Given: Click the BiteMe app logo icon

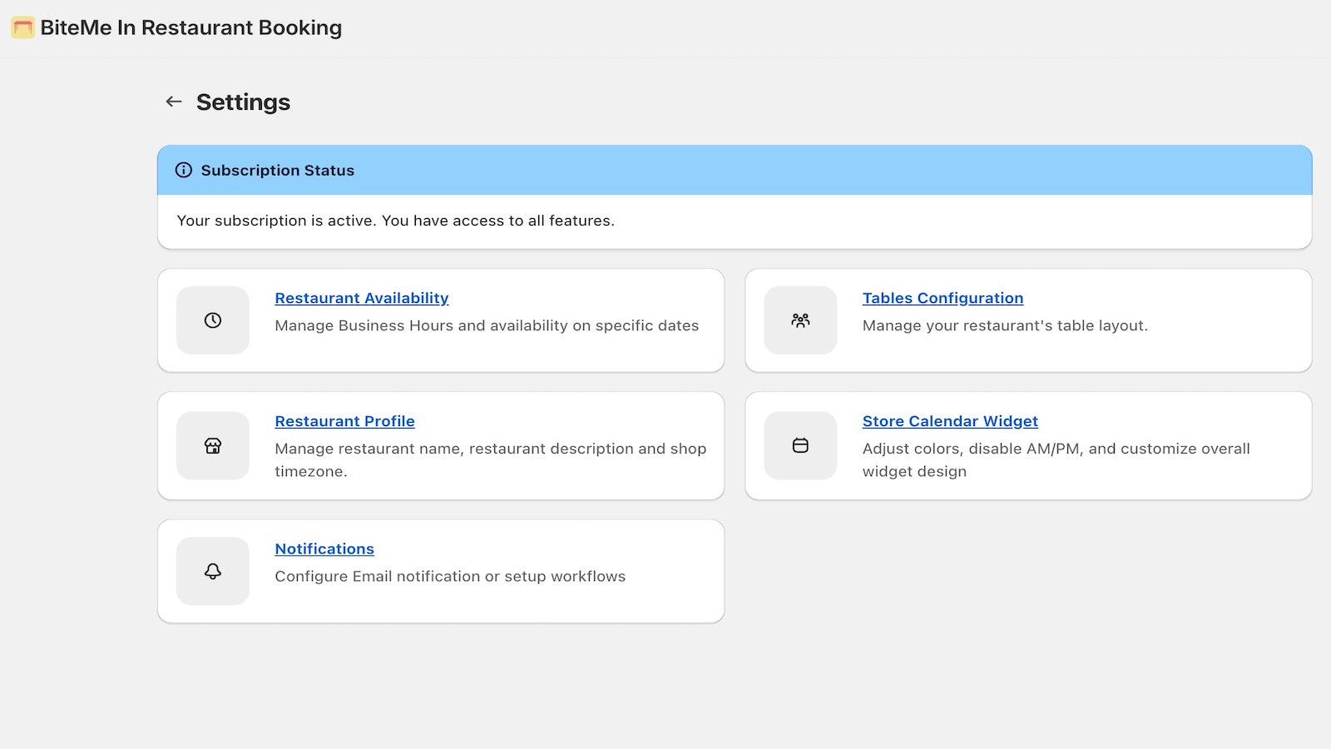Looking at the screenshot, I should point(22,27).
